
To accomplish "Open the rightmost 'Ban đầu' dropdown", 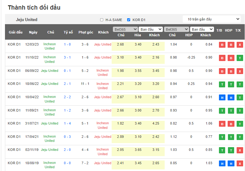I will click(202, 29).
